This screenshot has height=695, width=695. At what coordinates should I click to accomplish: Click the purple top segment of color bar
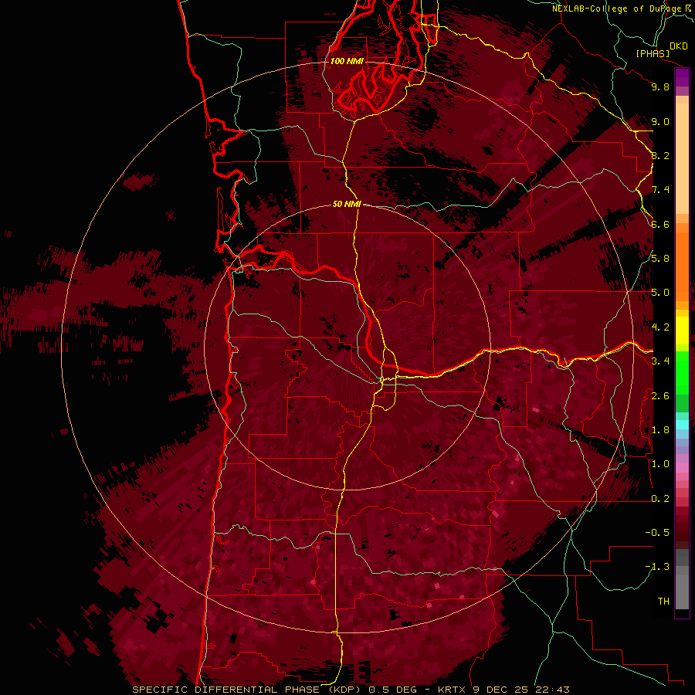click(682, 78)
